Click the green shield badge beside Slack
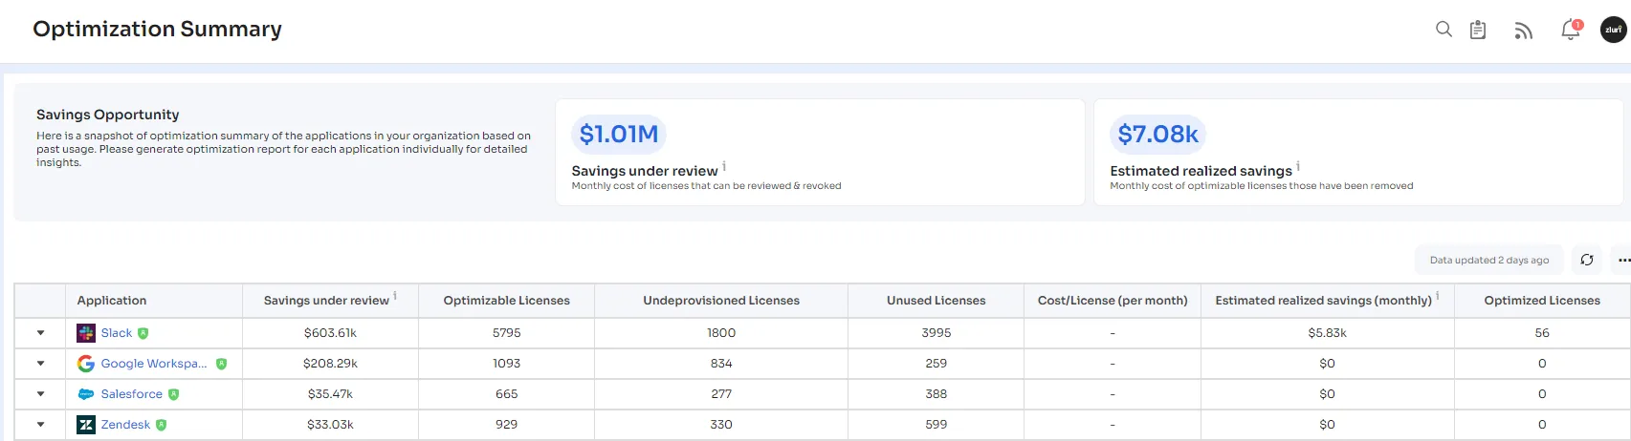 coord(143,333)
